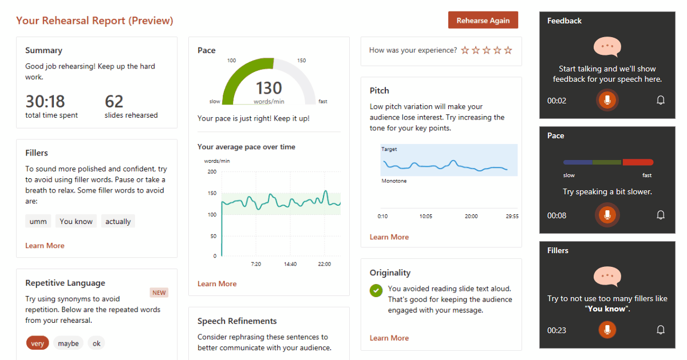Click bell icon in Pace panel
The image size is (687, 360).
coord(661,215)
